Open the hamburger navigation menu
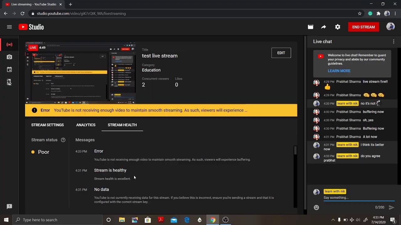The image size is (401, 225). (x=9, y=27)
